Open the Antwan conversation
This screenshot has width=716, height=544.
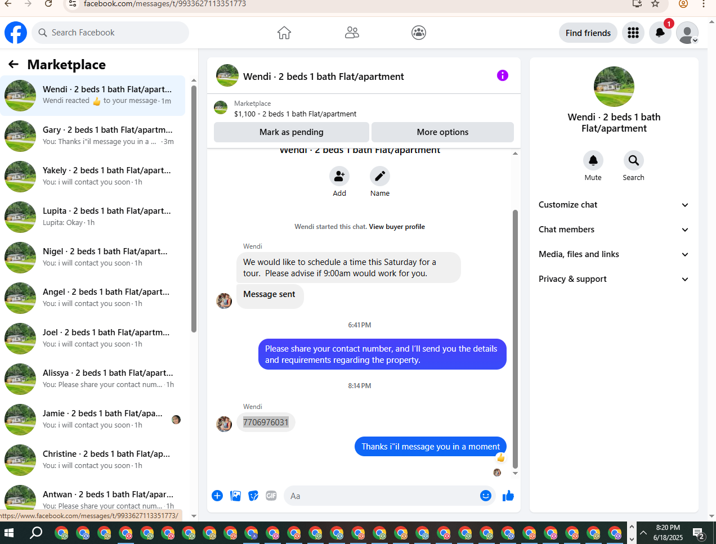point(93,500)
